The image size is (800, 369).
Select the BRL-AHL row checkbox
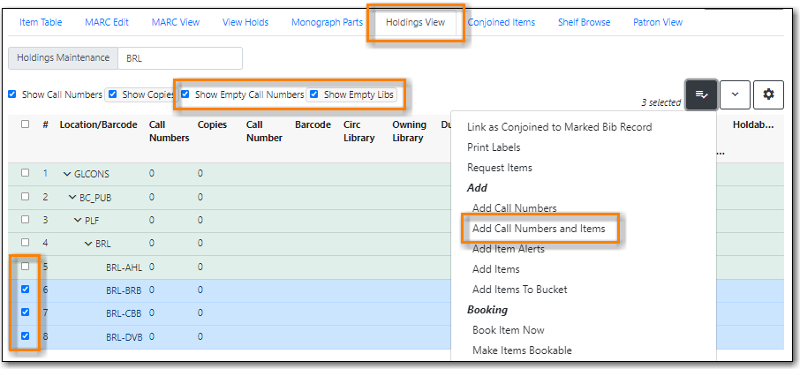pos(25,266)
